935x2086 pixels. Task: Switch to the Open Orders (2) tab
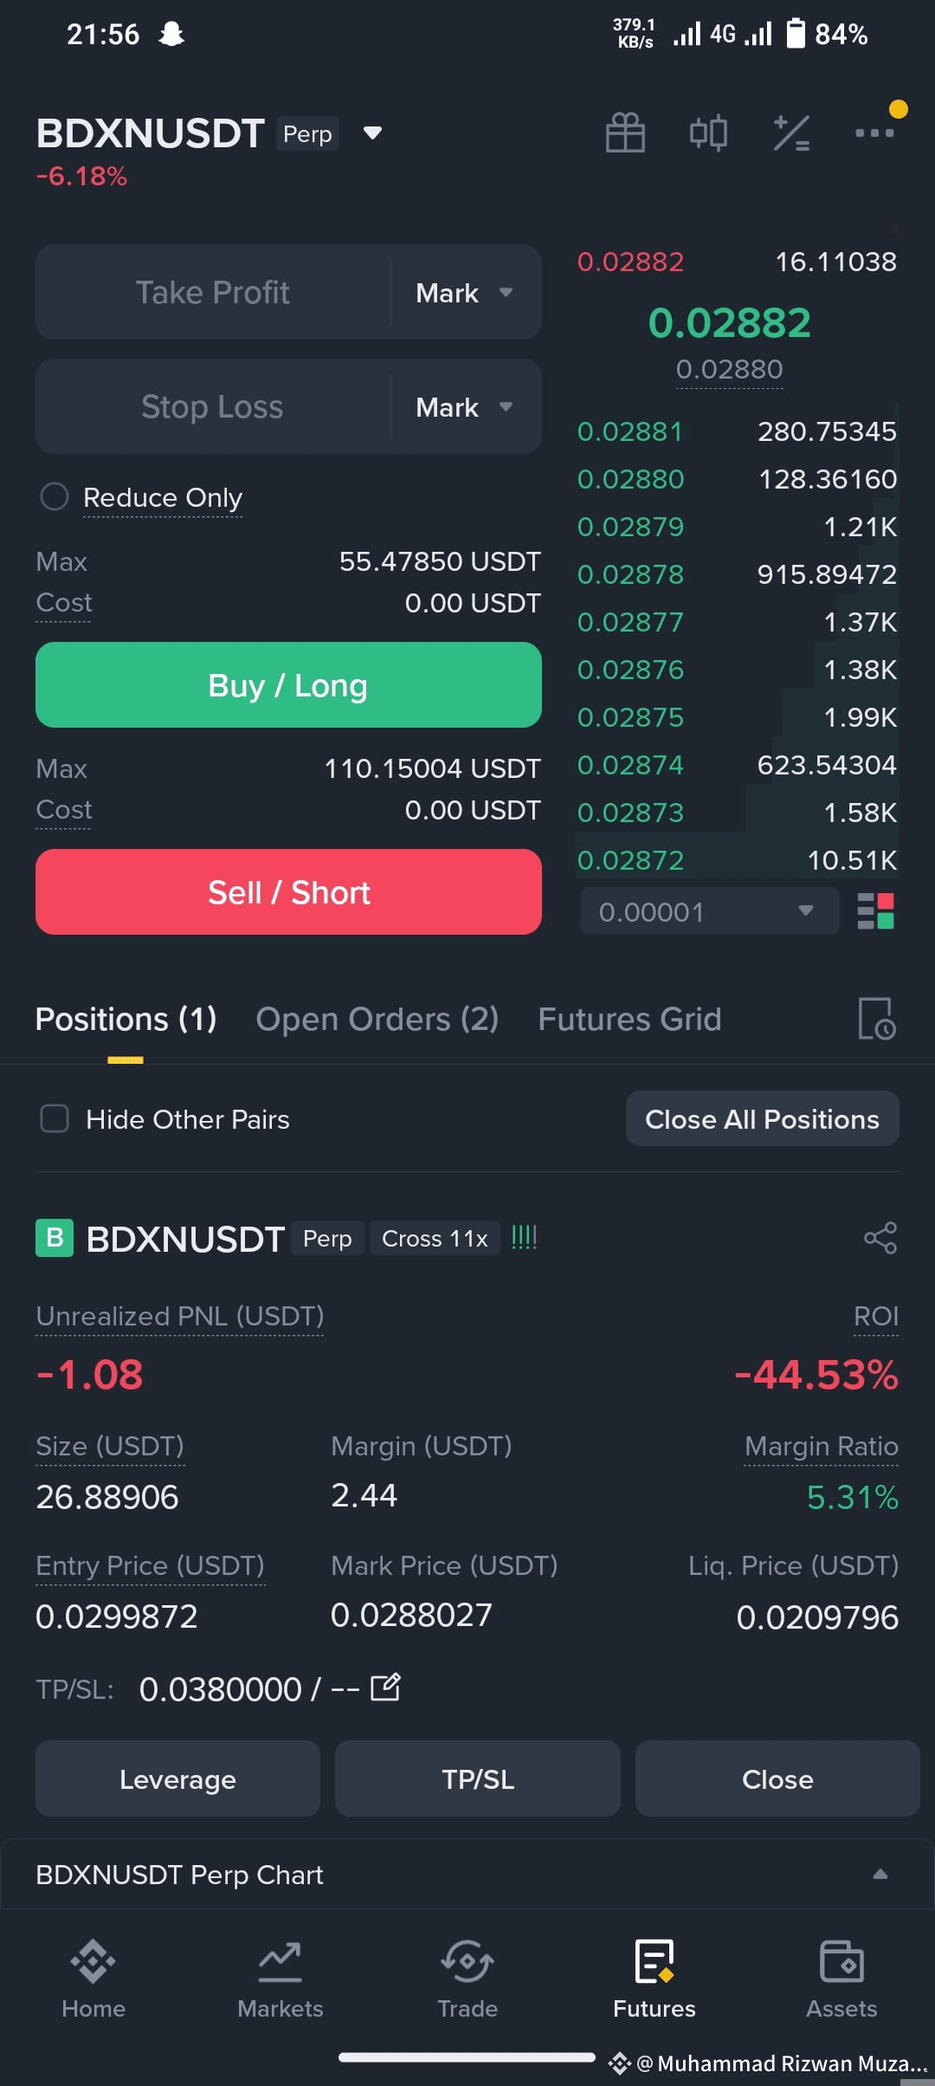(377, 1019)
